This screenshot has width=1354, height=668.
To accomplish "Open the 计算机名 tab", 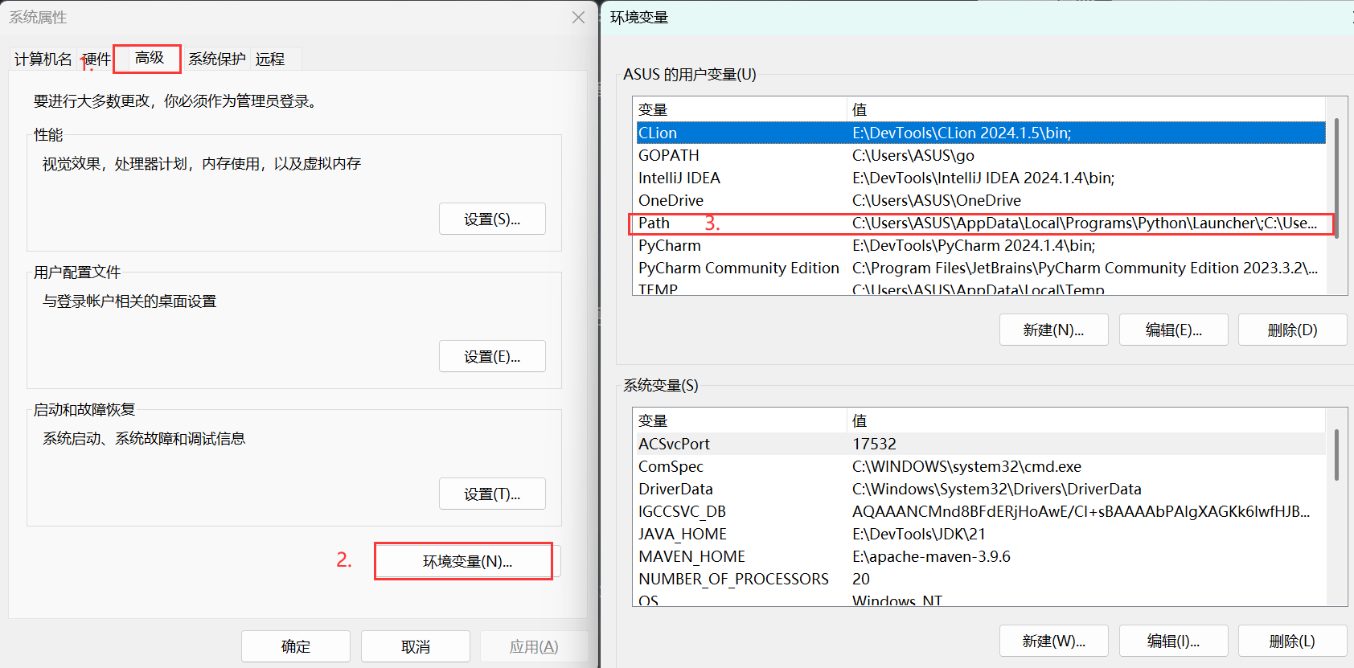I will (x=43, y=59).
